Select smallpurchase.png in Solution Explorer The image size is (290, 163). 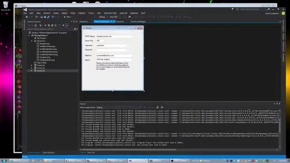pyautogui.click(x=47, y=46)
